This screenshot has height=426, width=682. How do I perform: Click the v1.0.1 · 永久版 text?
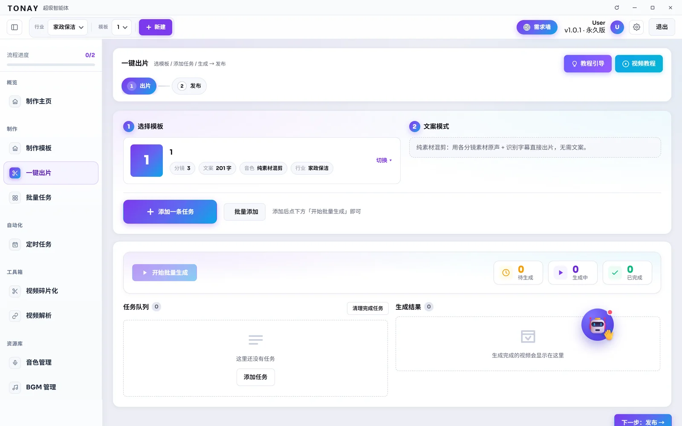pos(585,30)
